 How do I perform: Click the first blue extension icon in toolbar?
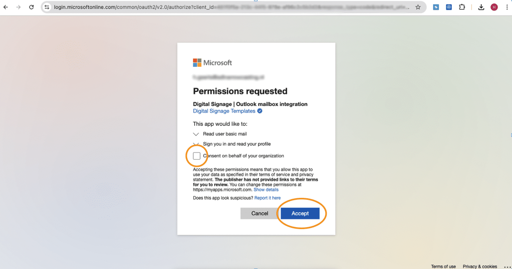click(x=436, y=7)
